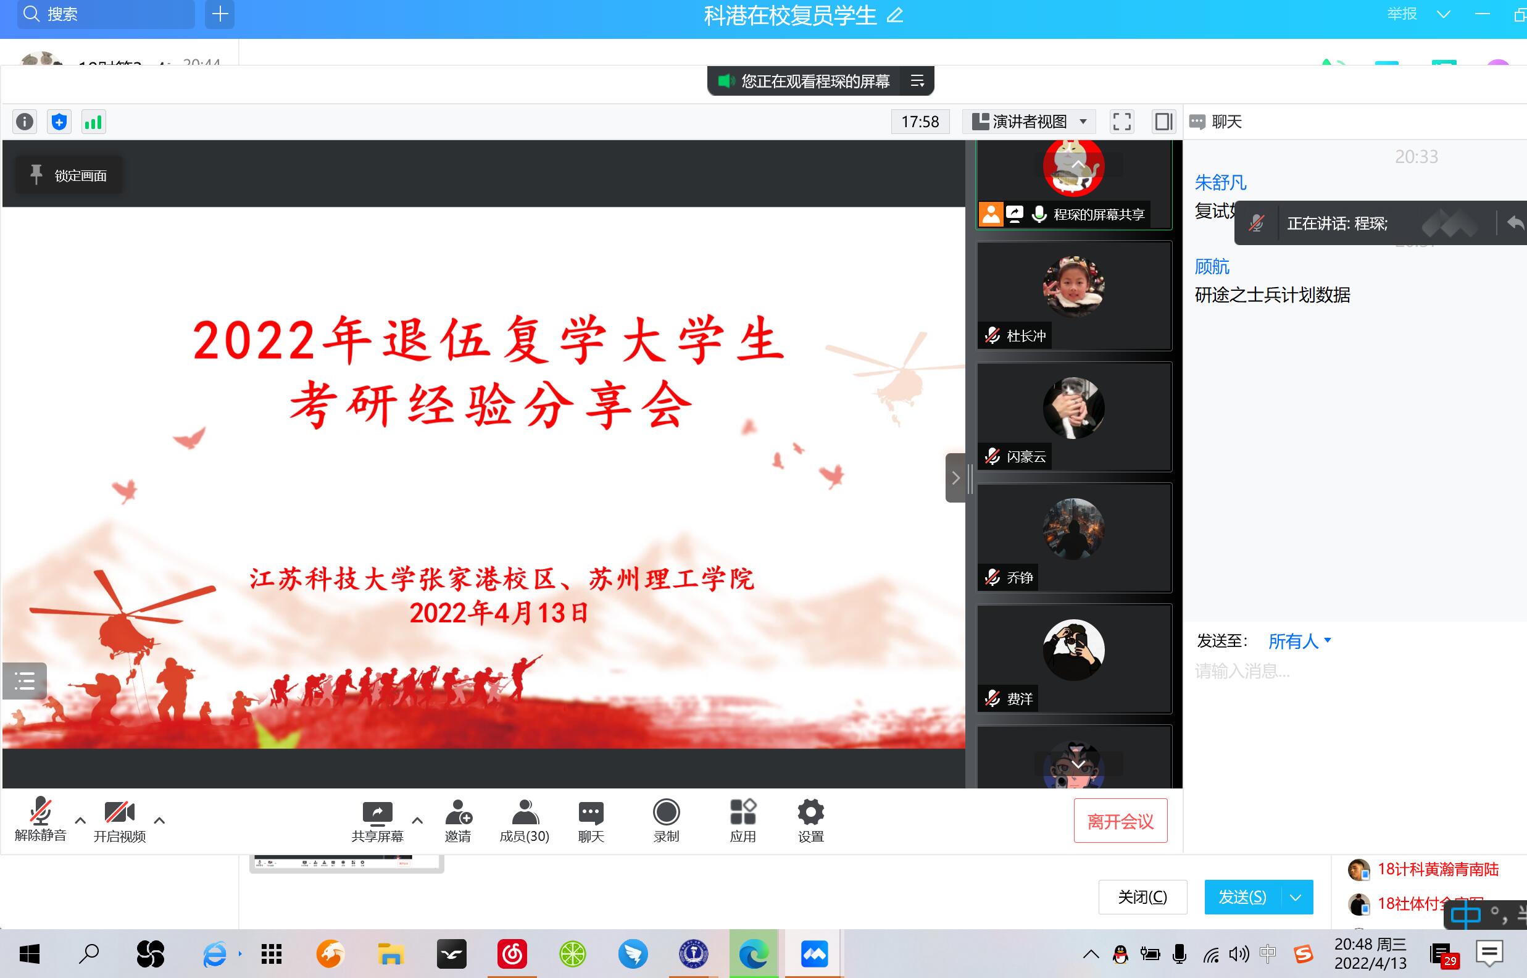Check network quality signal bars icon
Viewport: 1527px width, 978px height.
pyautogui.click(x=93, y=121)
